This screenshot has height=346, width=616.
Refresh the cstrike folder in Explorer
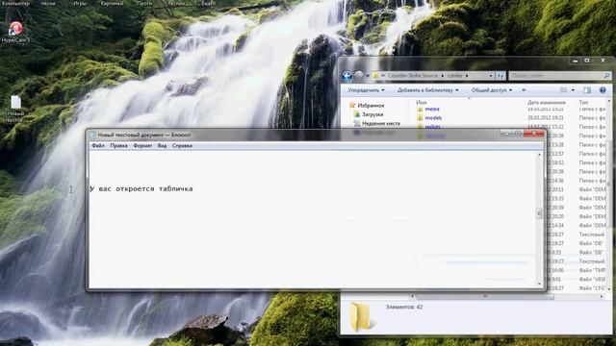[500, 75]
